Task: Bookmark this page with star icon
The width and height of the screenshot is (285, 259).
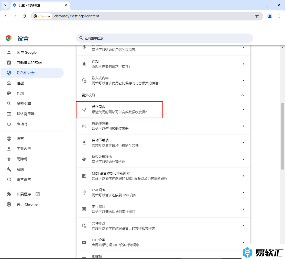Action: click(x=257, y=16)
